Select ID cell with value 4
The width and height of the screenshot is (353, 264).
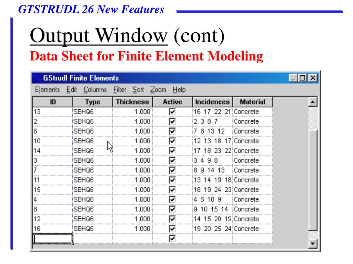(x=53, y=200)
